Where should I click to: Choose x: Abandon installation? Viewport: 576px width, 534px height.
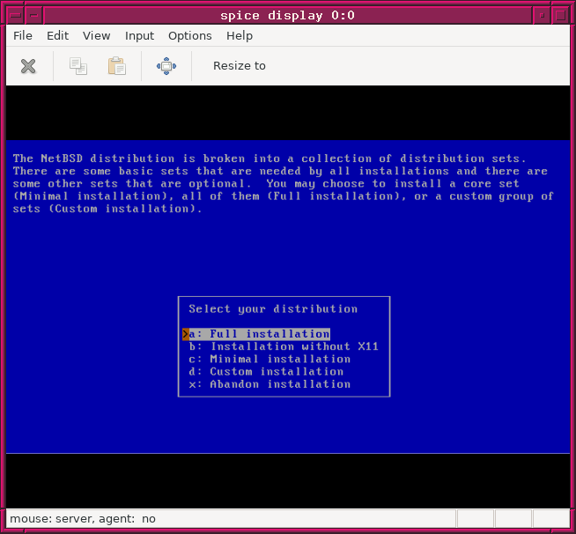(x=270, y=383)
